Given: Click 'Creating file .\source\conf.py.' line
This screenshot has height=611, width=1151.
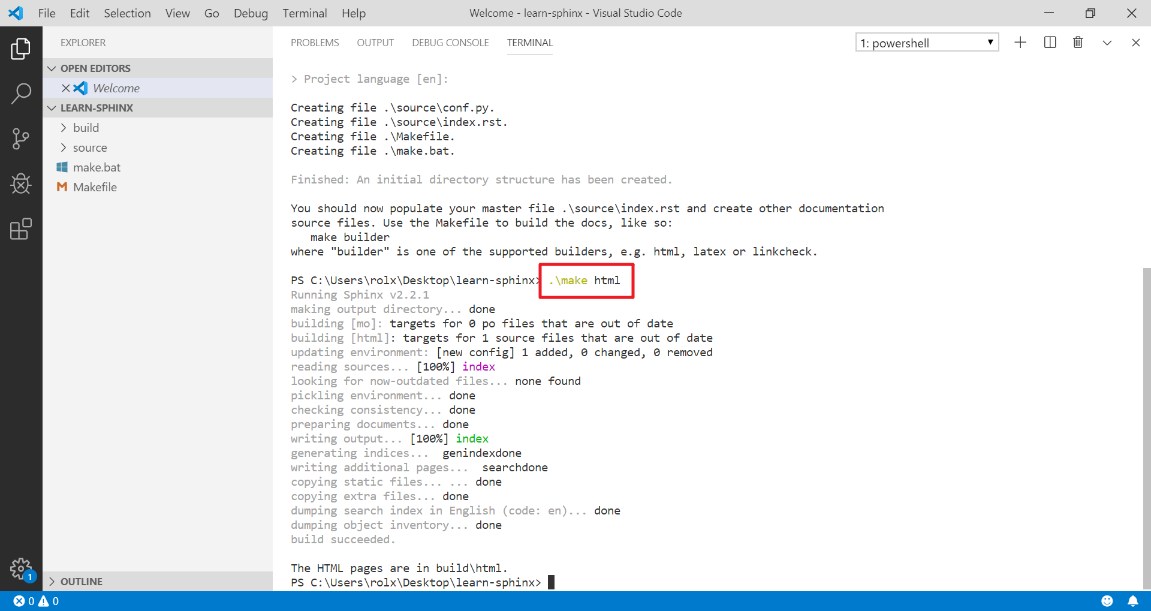Looking at the screenshot, I should (x=393, y=107).
